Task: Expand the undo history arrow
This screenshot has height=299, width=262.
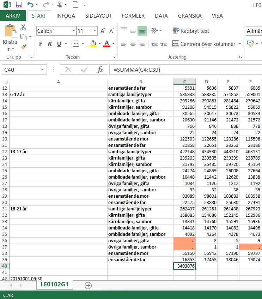Action: point(37,4)
